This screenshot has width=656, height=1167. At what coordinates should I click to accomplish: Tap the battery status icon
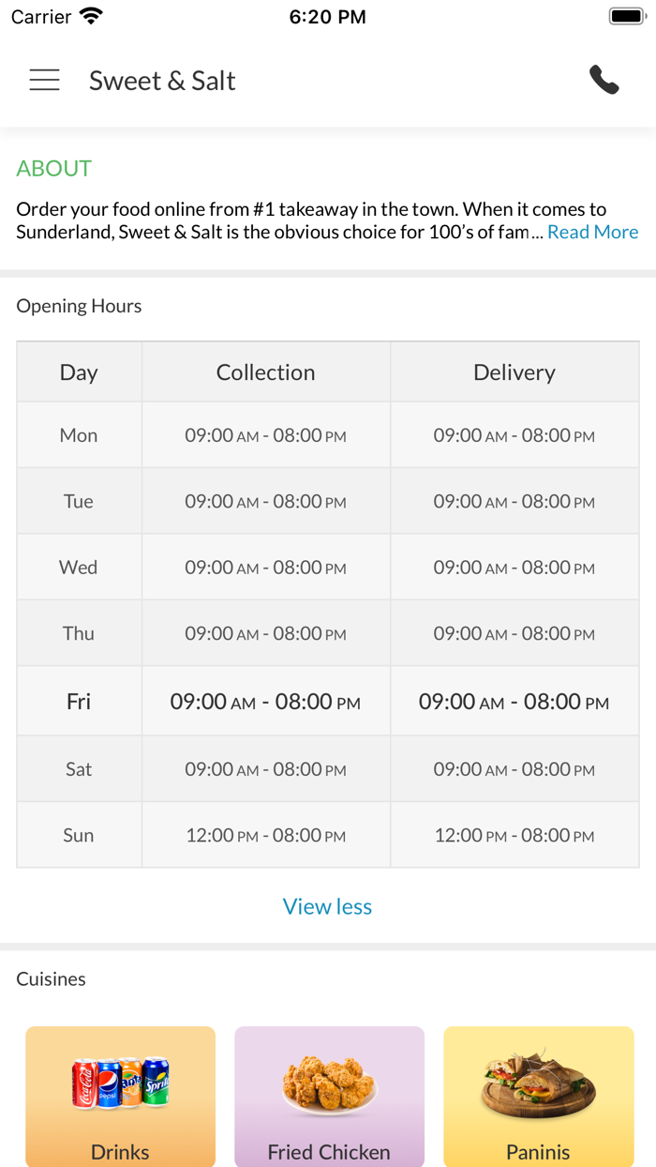(627, 16)
